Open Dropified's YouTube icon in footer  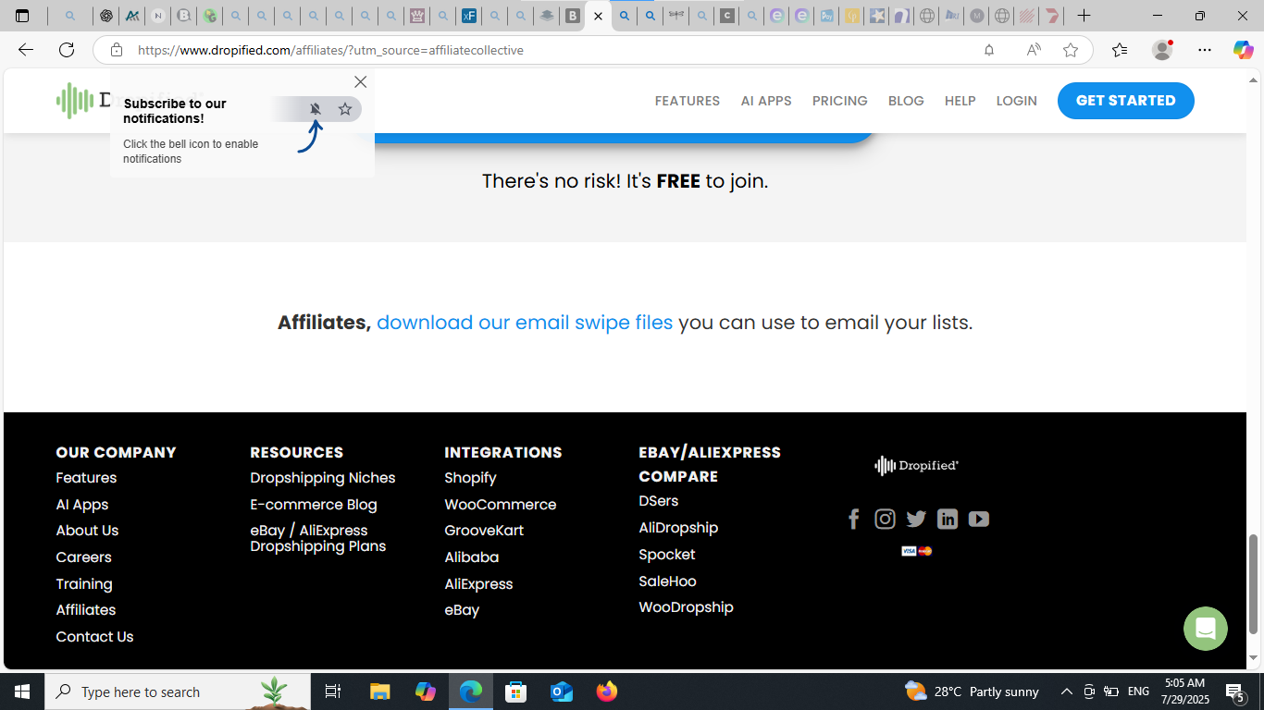(979, 519)
